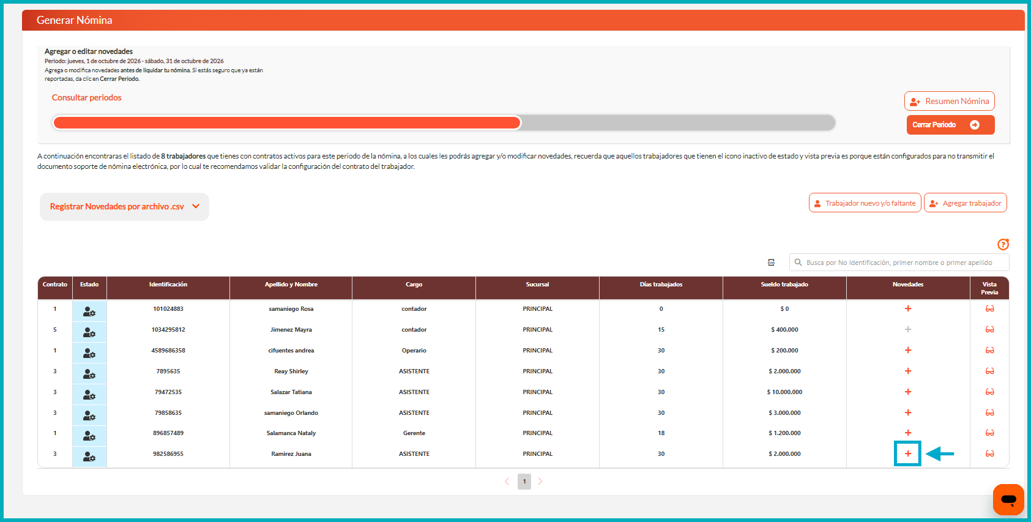1031x522 pixels.
Task: Click the Operario cargo cell
Action: 414,351
